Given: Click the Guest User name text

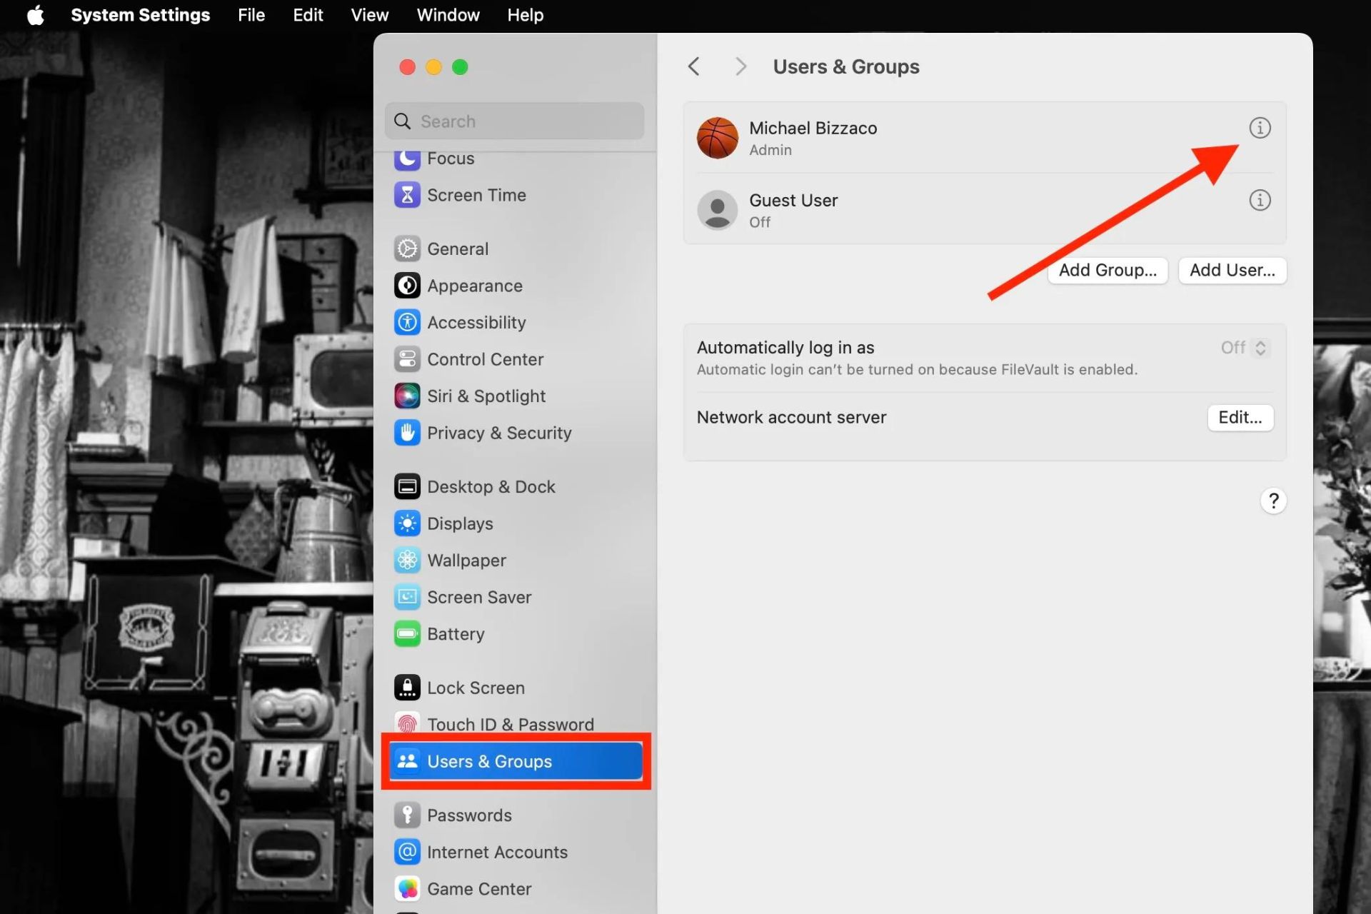Looking at the screenshot, I should [793, 200].
